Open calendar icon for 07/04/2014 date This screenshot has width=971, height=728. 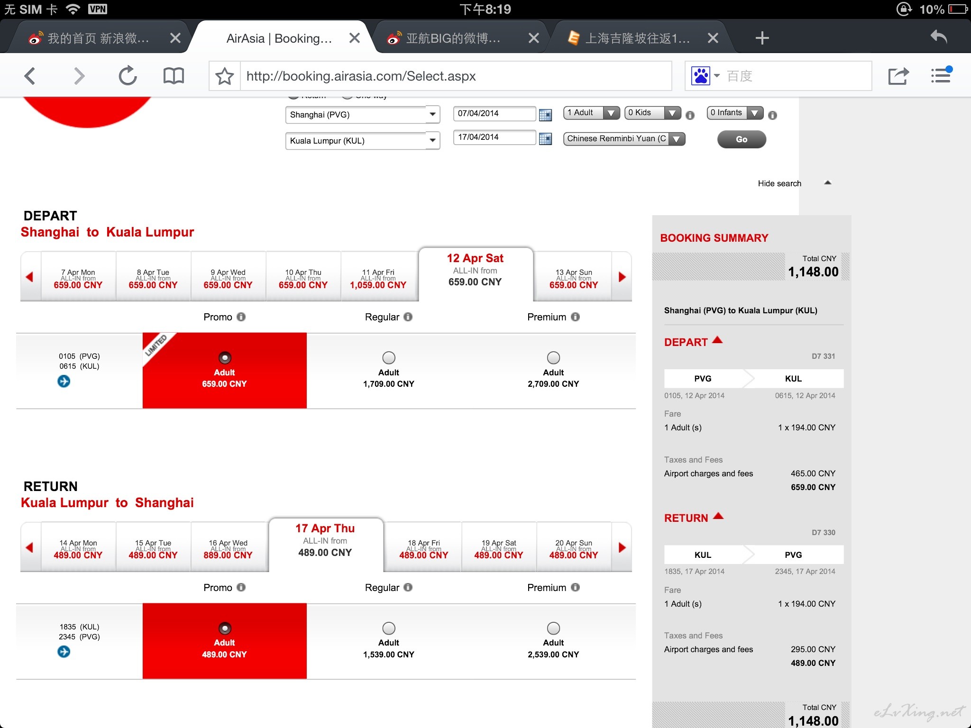pos(545,114)
